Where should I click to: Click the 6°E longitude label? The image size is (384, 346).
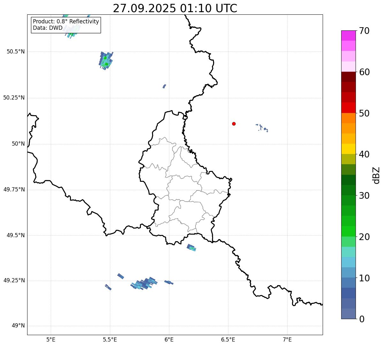(x=169, y=340)
